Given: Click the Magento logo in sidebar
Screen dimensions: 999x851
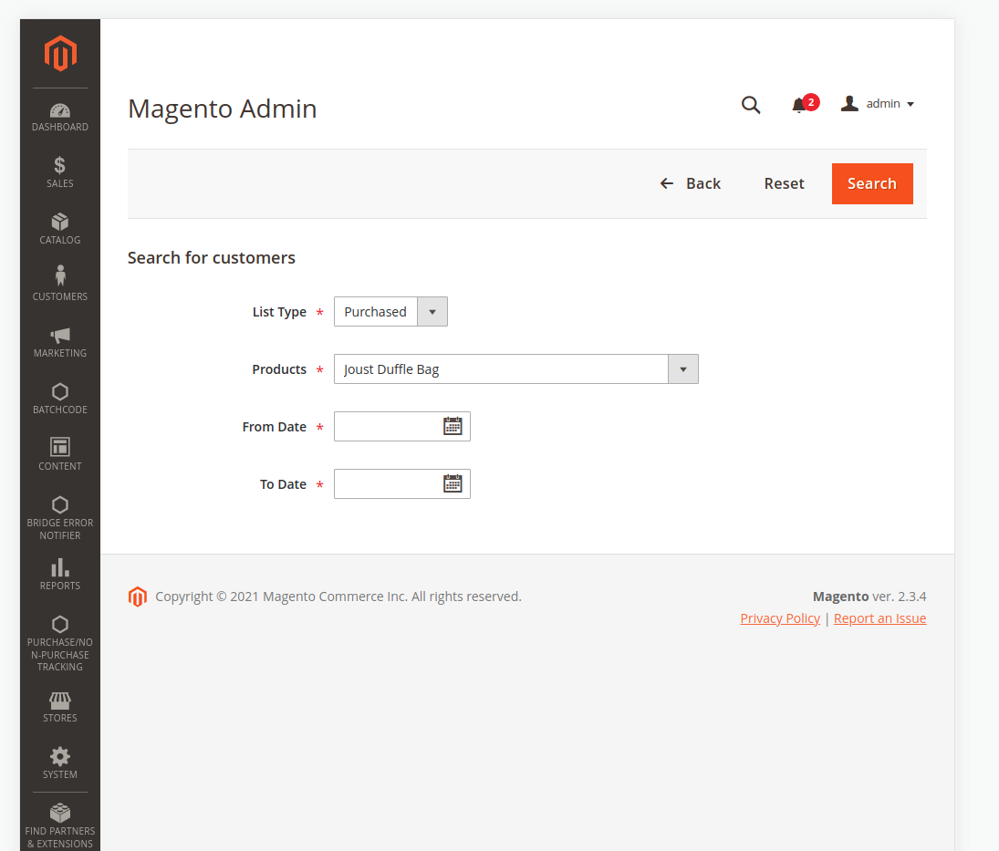Looking at the screenshot, I should click(60, 54).
